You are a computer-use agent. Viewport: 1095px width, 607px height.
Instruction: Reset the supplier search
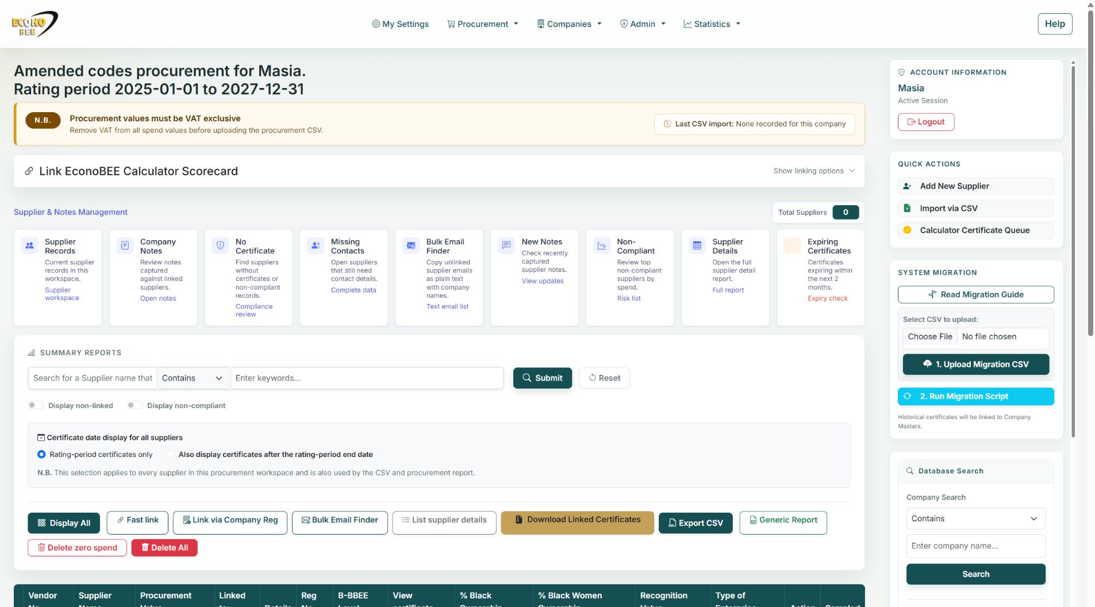point(604,378)
